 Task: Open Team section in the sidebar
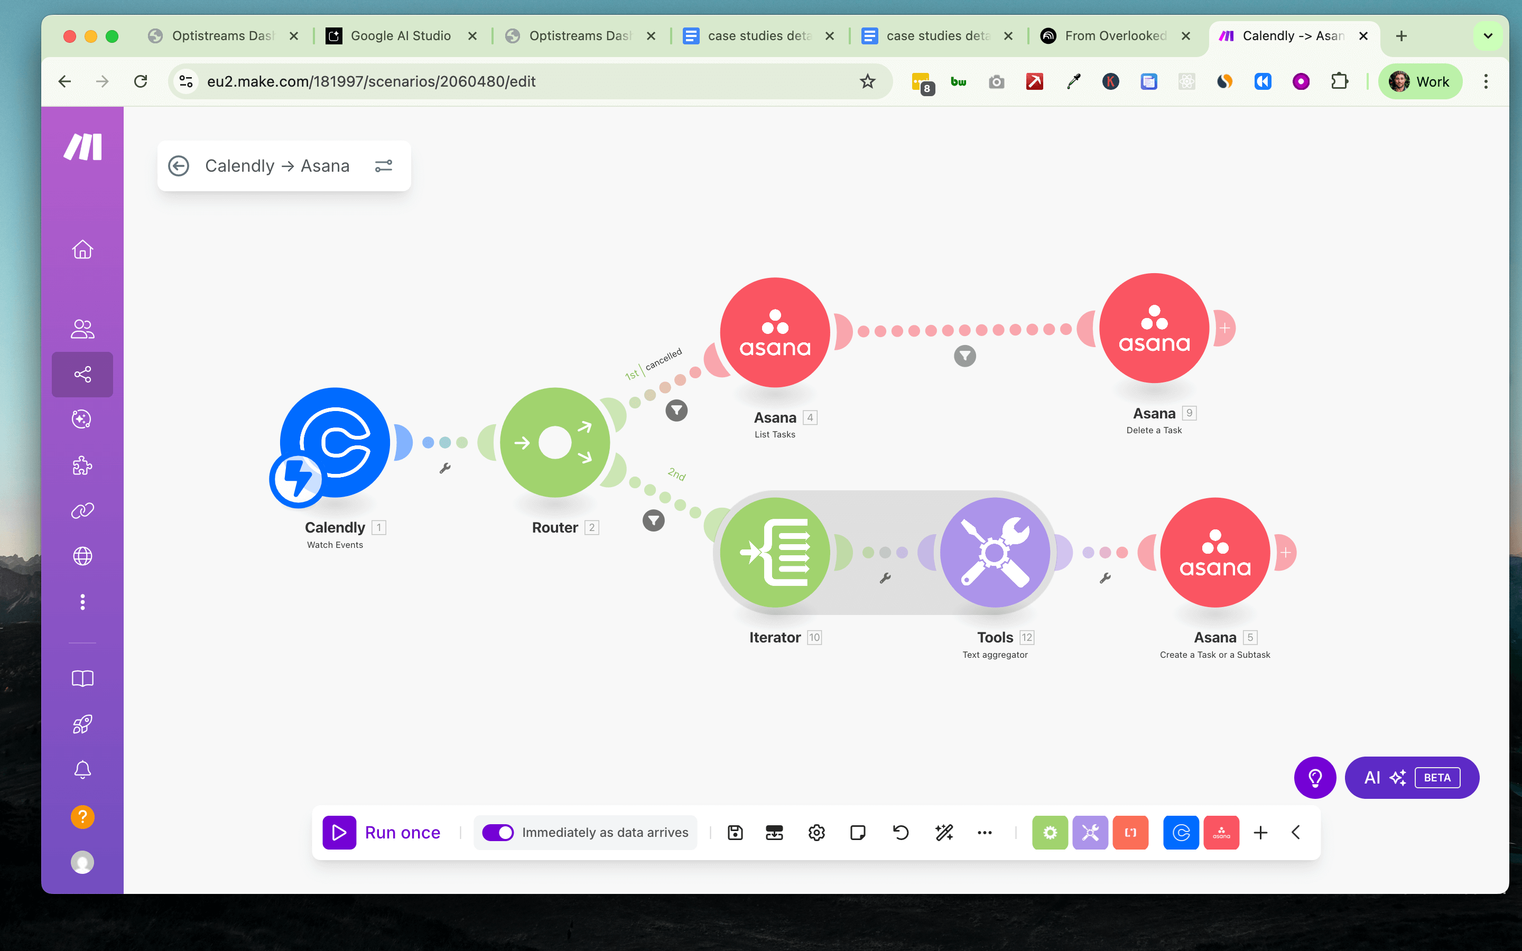(x=82, y=328)
